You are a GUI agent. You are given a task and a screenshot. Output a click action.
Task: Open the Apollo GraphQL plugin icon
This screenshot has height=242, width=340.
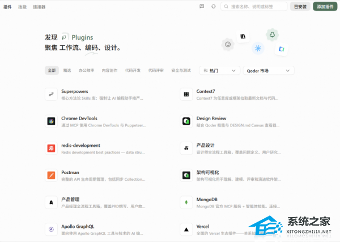(51, 229)
